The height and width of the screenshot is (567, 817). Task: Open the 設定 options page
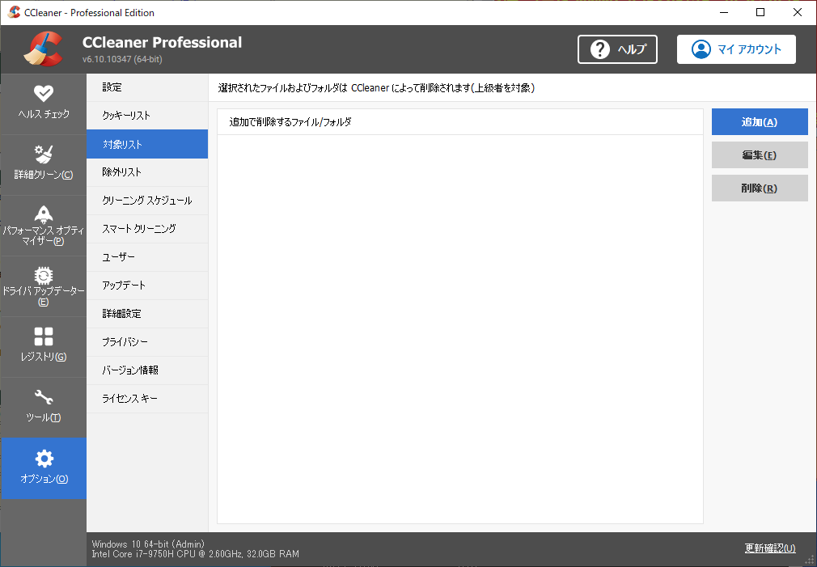147,87
